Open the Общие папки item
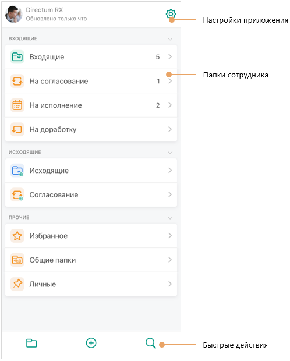The image size is (290, 361). (91, 260)
